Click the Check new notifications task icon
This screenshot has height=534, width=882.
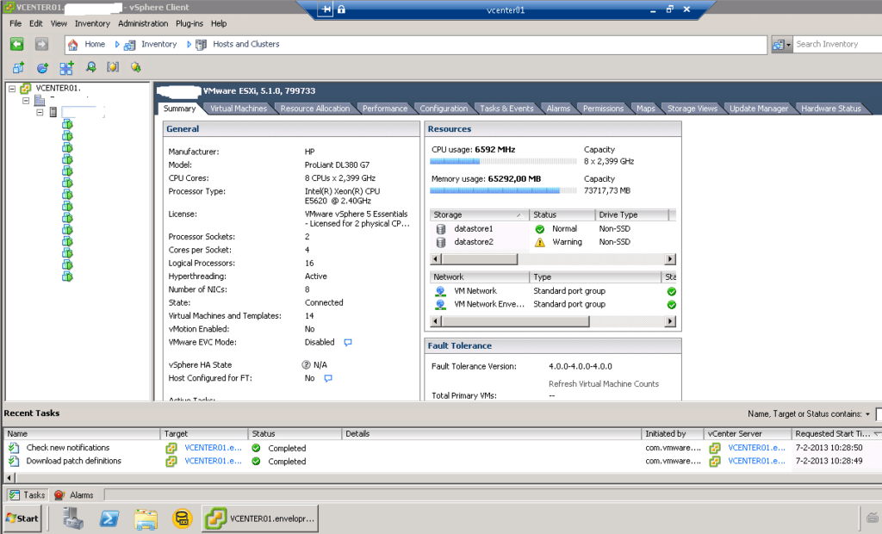[14, 448]
